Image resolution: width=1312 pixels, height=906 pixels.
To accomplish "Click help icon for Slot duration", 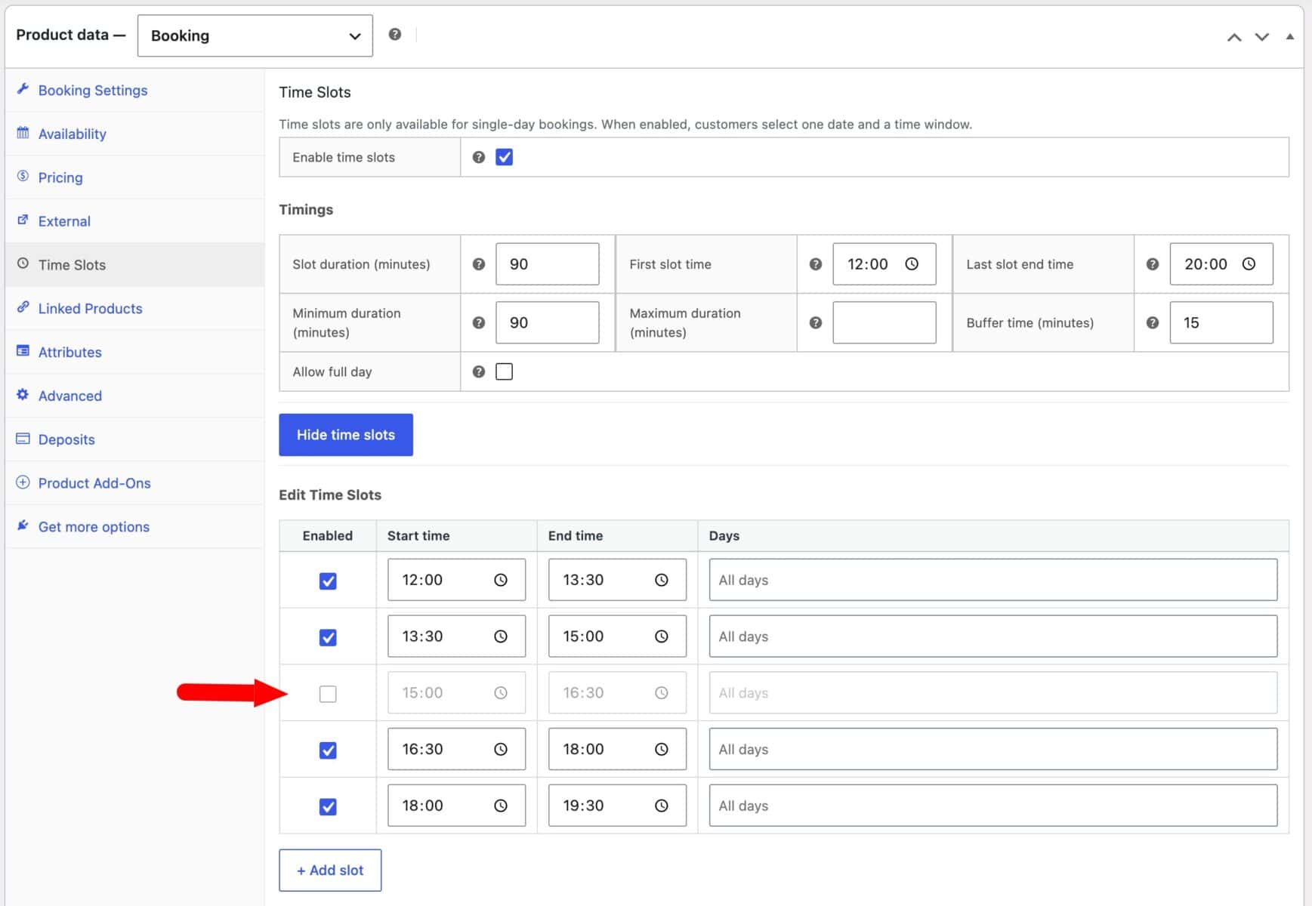I will [479, 264].
